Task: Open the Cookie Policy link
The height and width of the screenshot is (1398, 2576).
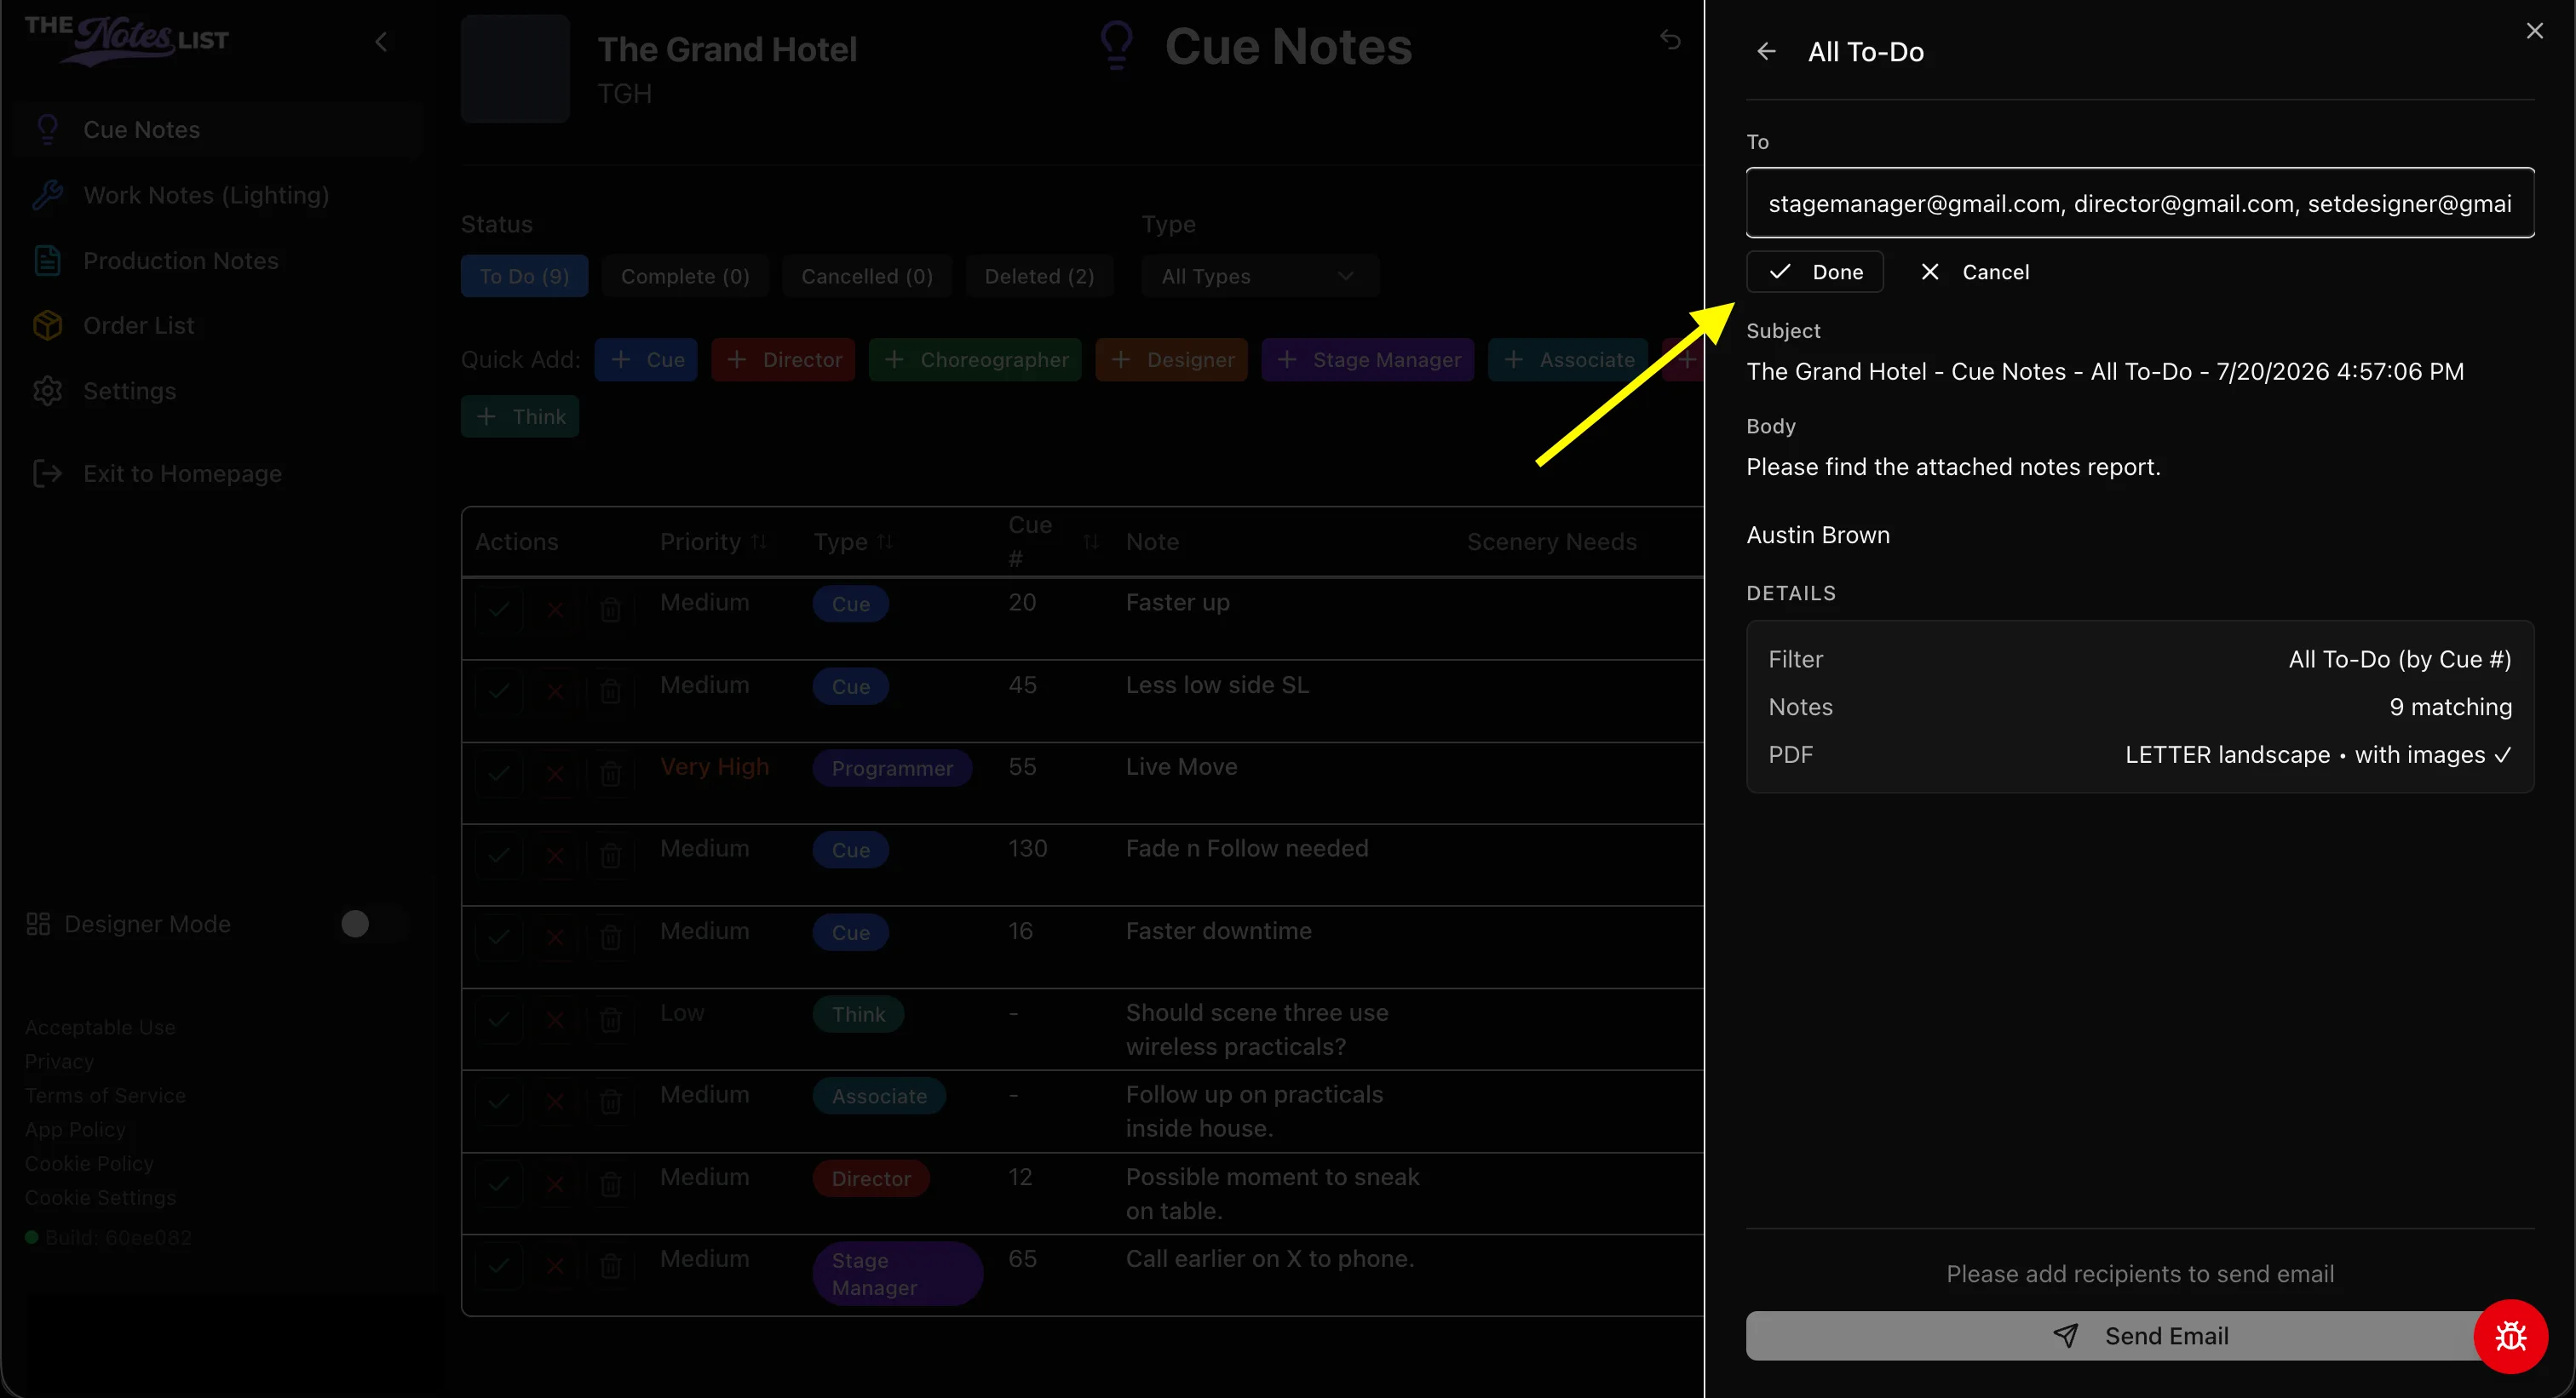Action: [x=89, y=1162]
